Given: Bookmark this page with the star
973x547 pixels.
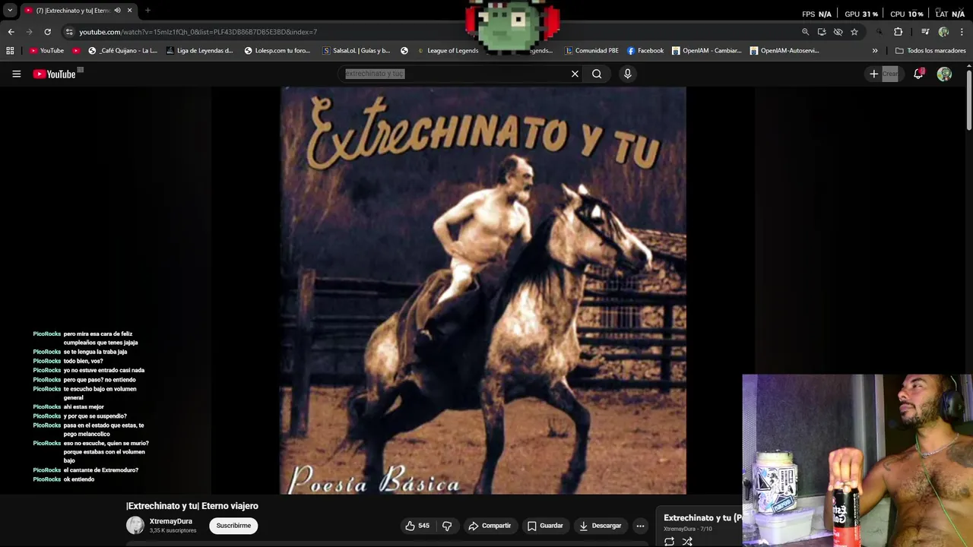Looking at the screenshot, I should click(854, 32).
